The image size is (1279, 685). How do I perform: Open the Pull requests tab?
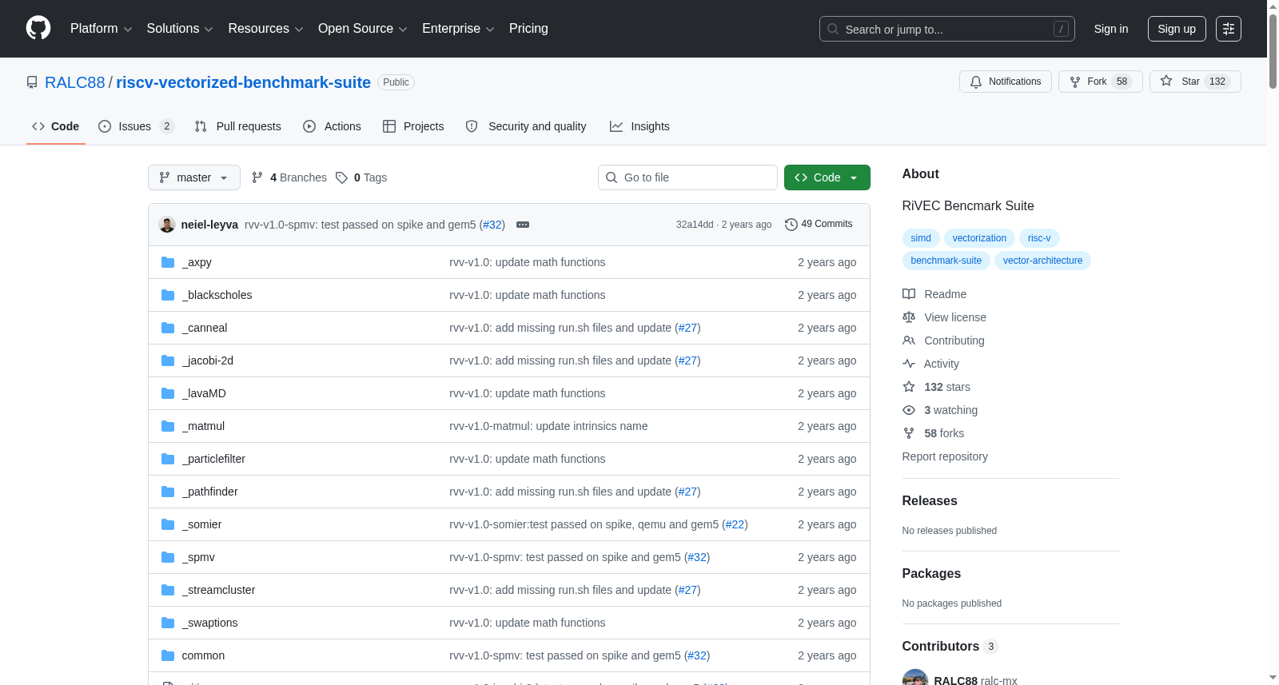(238, 126)
